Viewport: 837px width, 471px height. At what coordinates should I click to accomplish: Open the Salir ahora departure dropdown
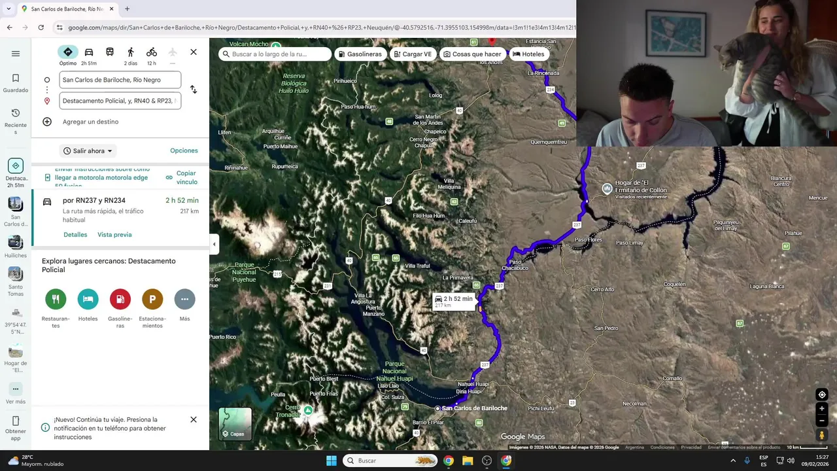[88, 151]
